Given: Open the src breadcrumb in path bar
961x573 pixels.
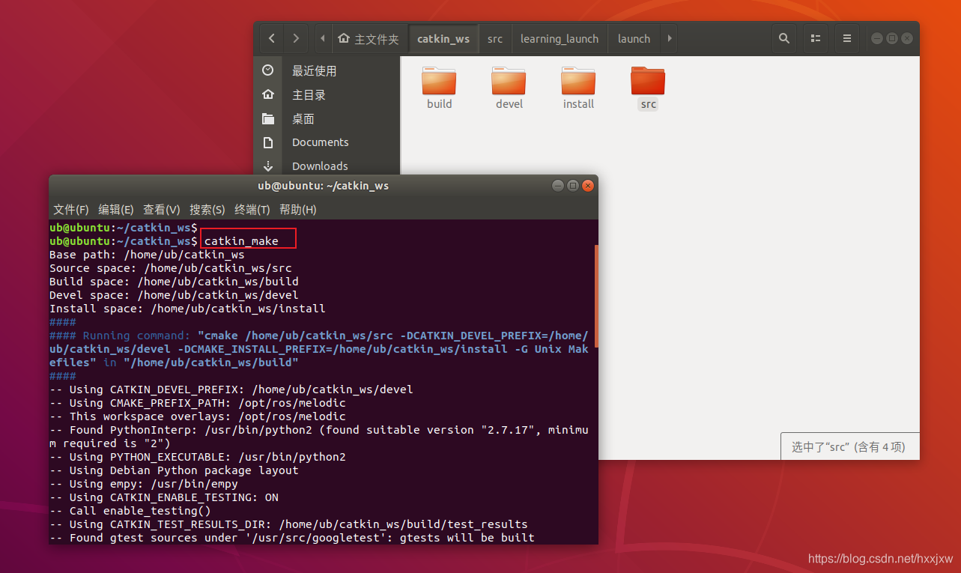Looking at the screenshot, I should 495,38.
